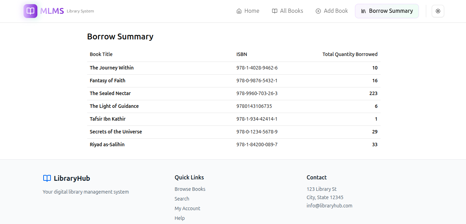Click the borrowed quantity 16
Screen dimensions: 466x224
pyautogui.click(x=375, y=81)
